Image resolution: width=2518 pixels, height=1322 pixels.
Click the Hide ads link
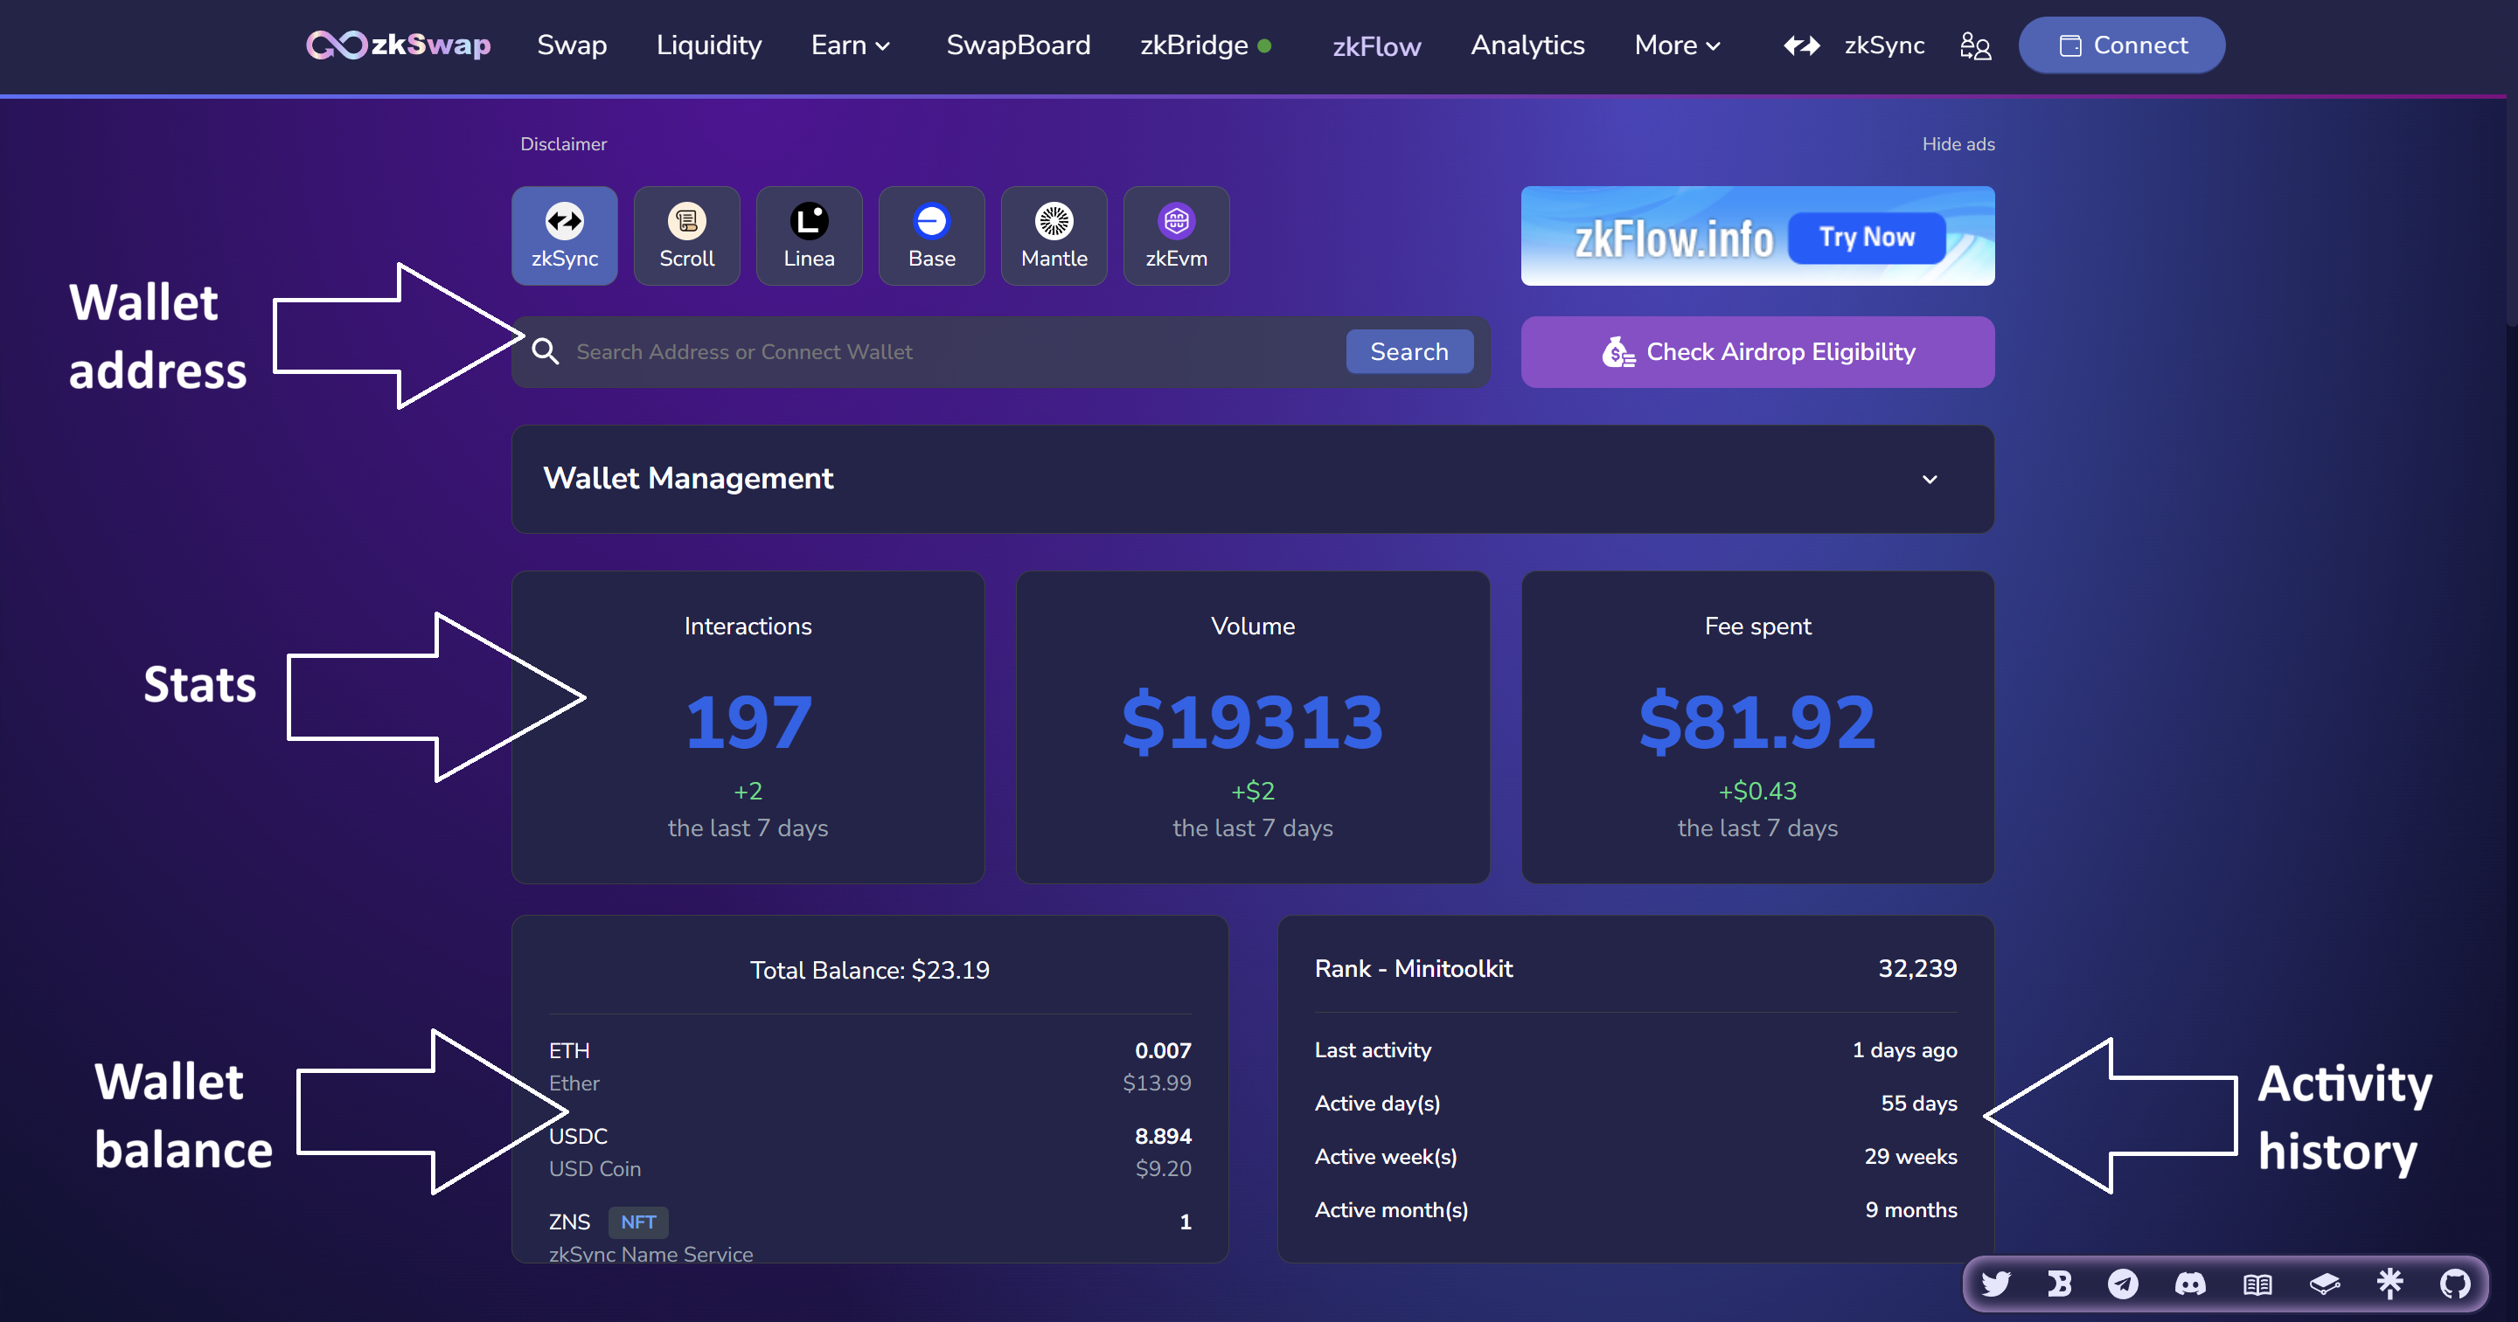[x=1958, y=143]
